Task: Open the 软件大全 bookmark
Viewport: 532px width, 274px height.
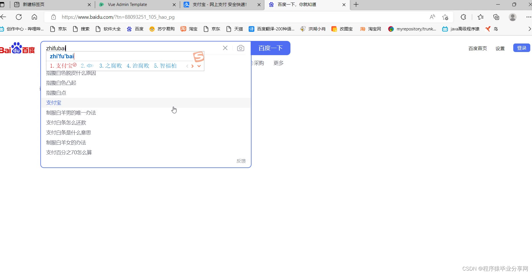Action: [x=108, y=29]
